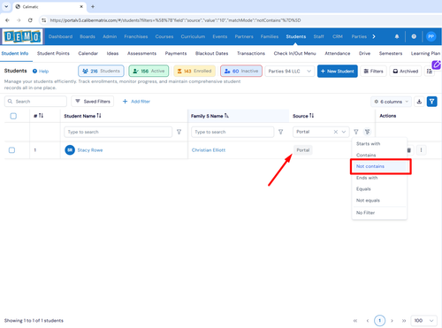Image resolution: width=442 pixels, height=328 pixels.
Task: Click the Add filter link
Action: click(136, 102)
